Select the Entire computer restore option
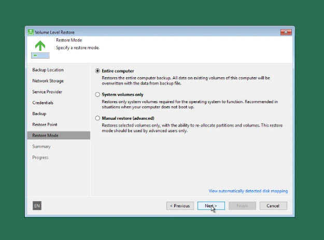Image resolution: width=324 pixels, height=240 pixels. tap(97, 71)
